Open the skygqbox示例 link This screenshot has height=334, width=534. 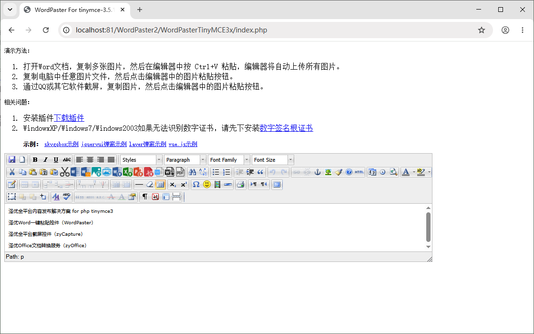click(x=62, y=144)
